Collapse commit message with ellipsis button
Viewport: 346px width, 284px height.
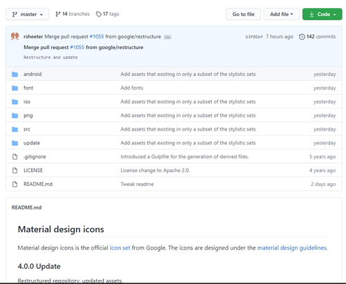(x=167, y=37)
